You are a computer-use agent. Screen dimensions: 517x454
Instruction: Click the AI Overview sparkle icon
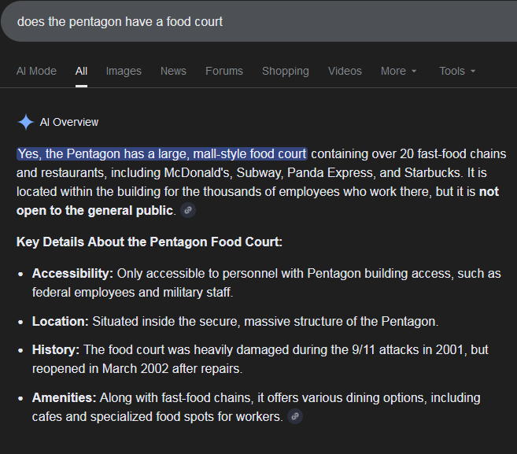26,122
